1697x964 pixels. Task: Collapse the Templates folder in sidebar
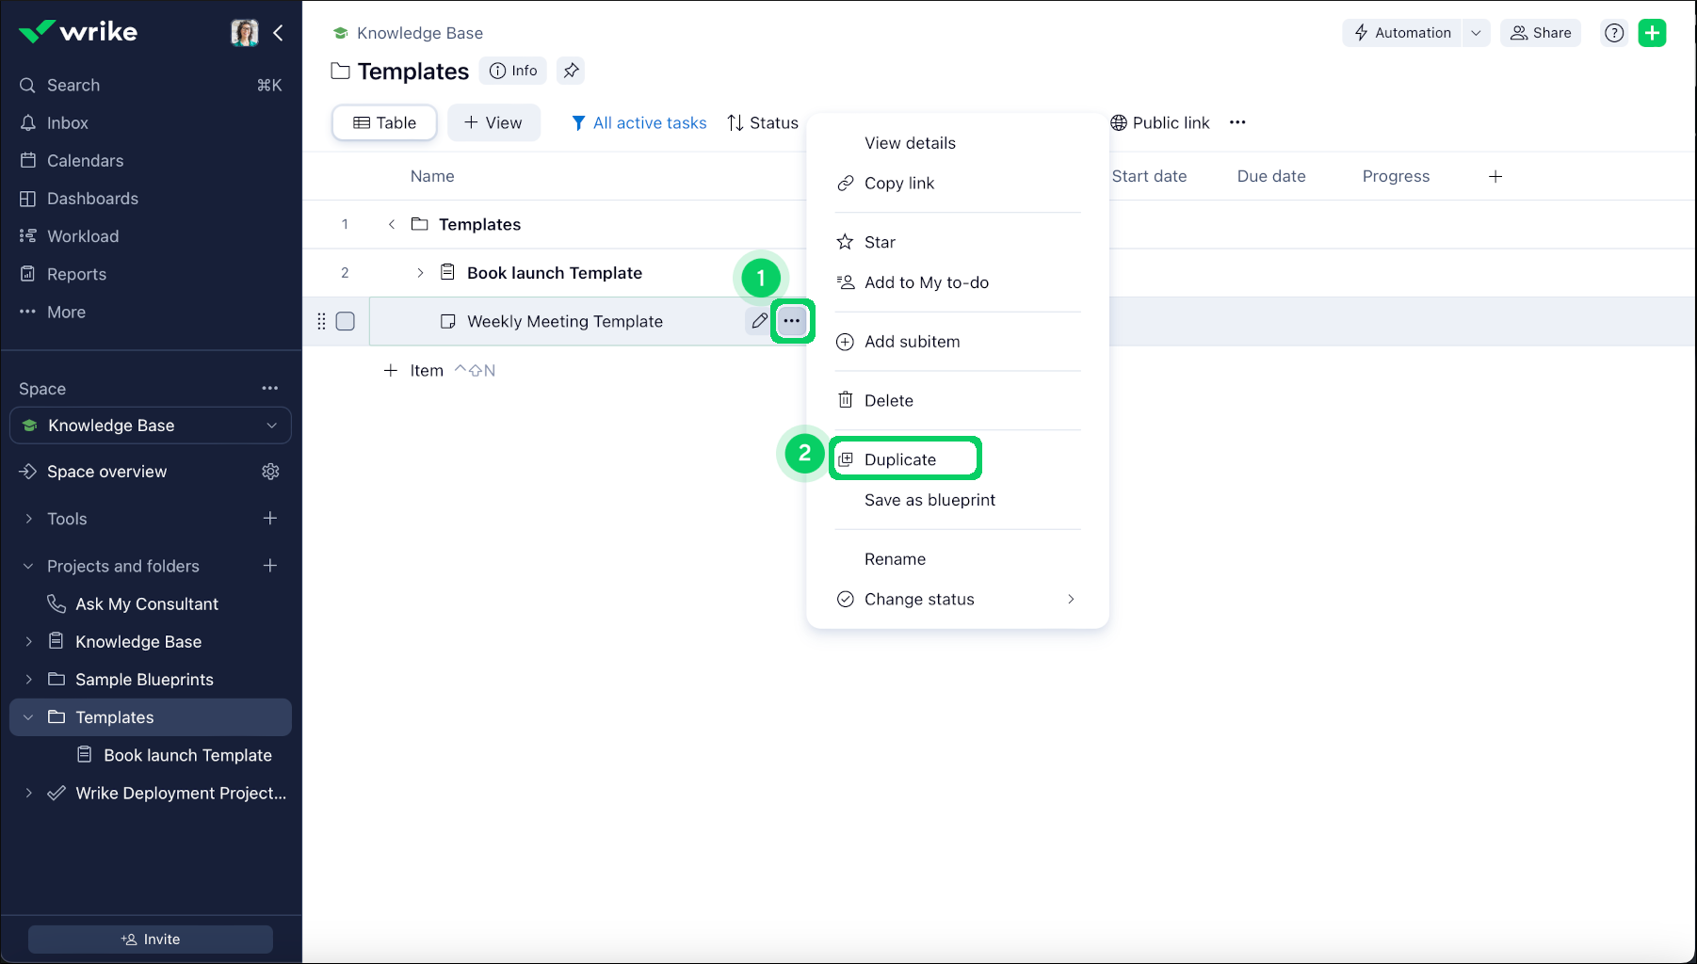[27, 716]
